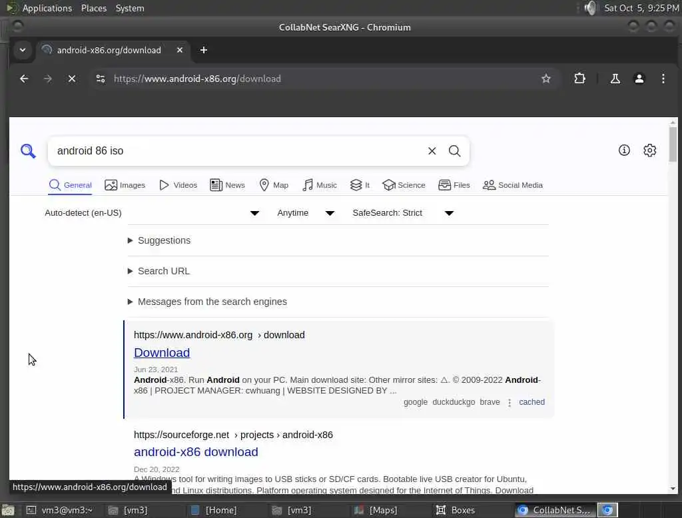682x518 pixels.
Task: Click the browser forward arrow
Action: [x=48, y=79]
